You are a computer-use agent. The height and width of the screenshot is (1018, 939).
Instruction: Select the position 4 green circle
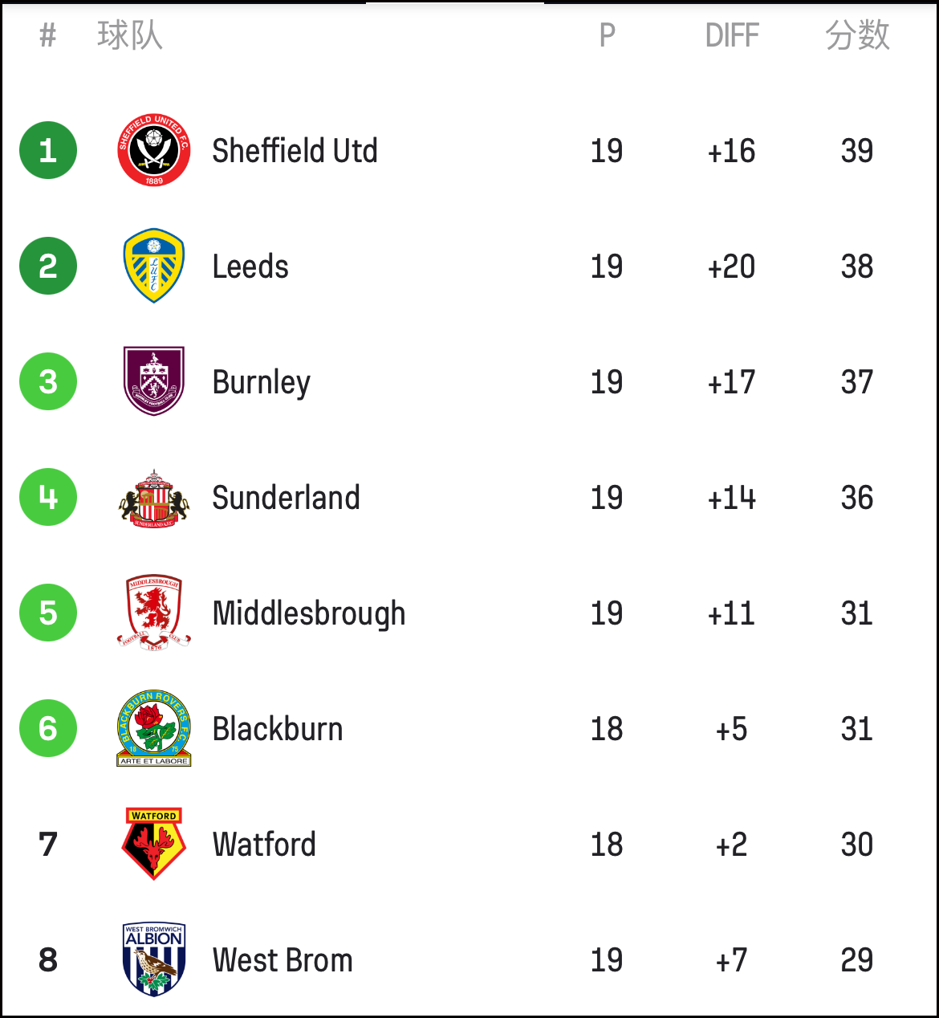pyautogui.click(x=48, y=497)
